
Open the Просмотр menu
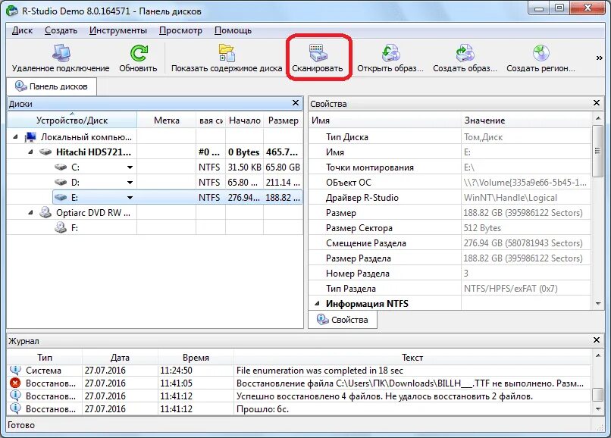[x=180, y=30]
